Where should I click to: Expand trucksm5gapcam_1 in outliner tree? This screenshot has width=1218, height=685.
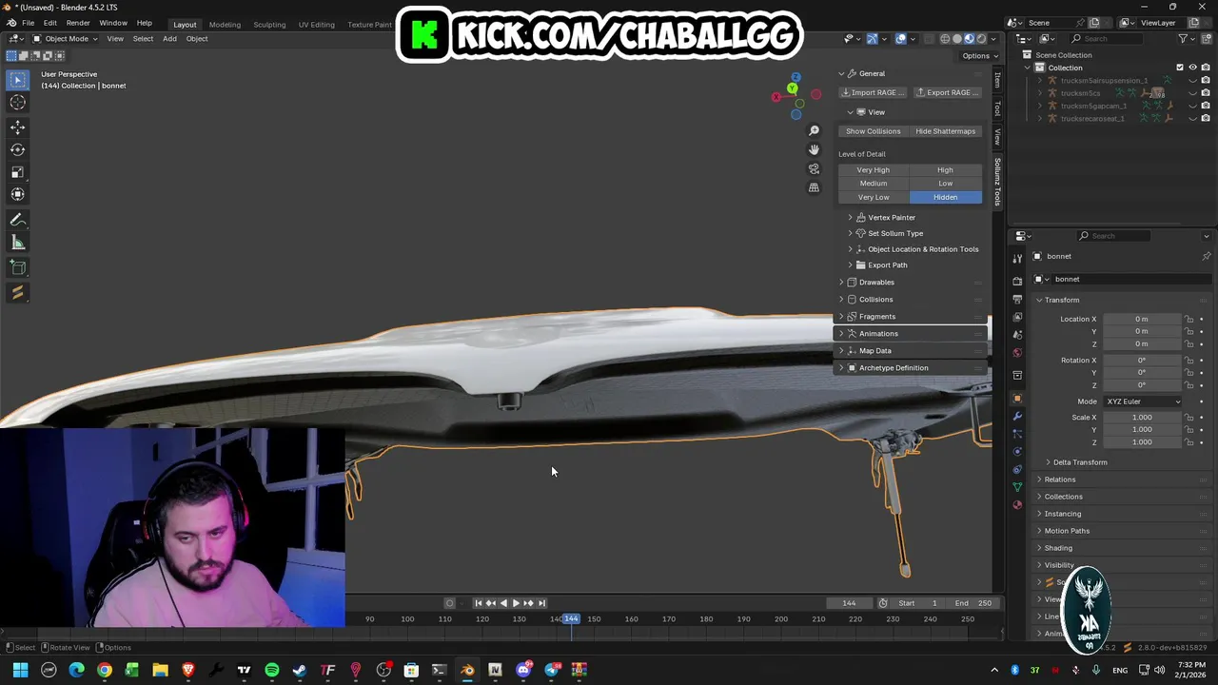point(1041,107)
